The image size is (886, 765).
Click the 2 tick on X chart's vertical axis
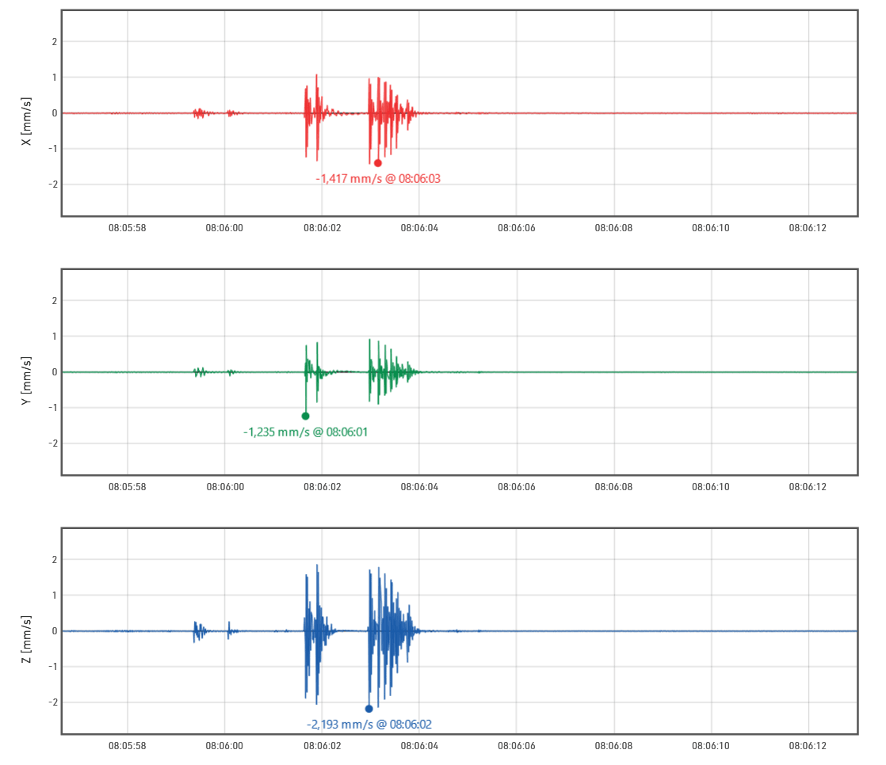click(x=54, y=41)
